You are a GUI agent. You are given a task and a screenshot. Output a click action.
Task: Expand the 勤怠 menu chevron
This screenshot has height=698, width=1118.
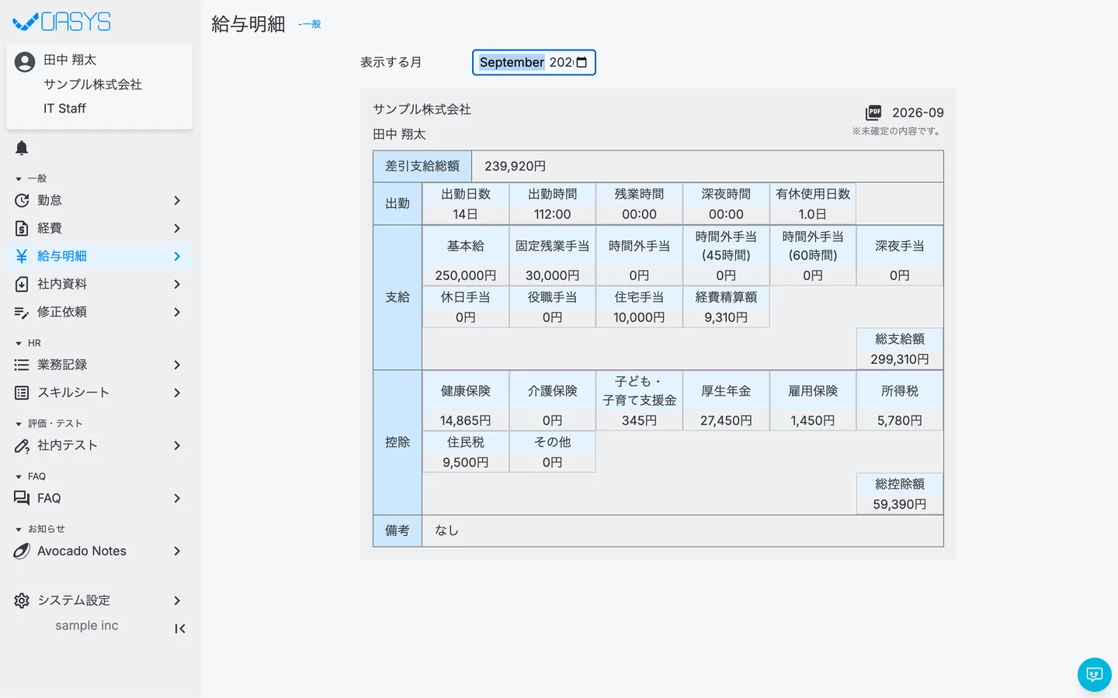(x=177, y=200)
